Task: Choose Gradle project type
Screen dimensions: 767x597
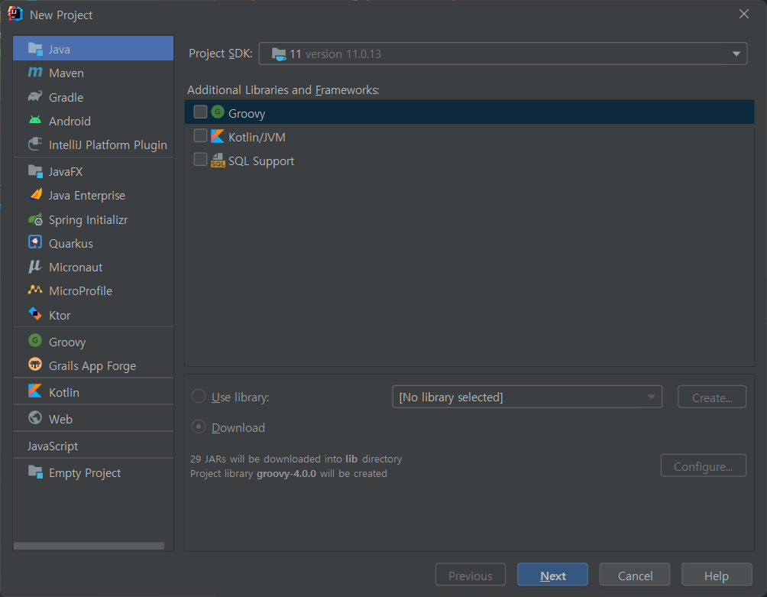Action: coord(93,97)
